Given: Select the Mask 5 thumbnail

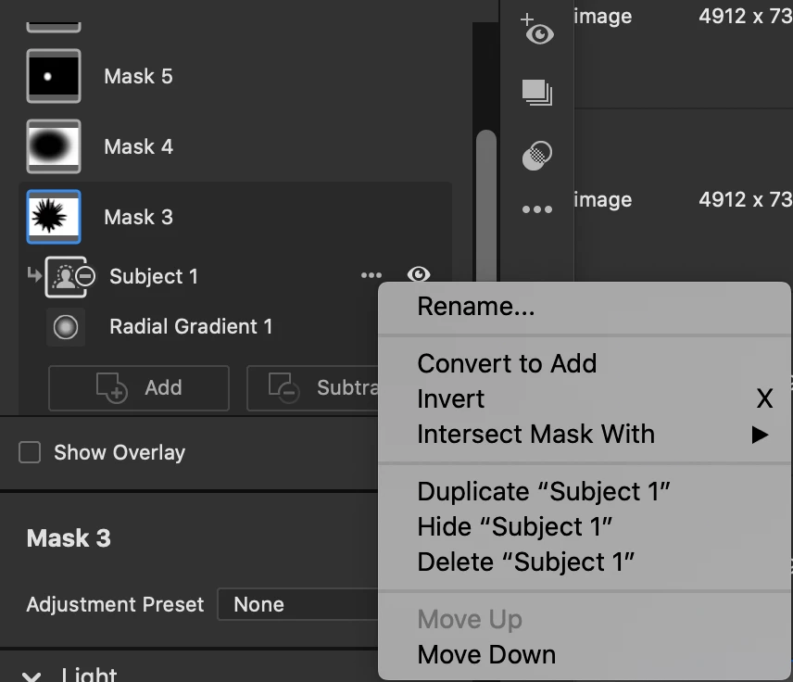Looking at the screenshot, I should click(54, 76).
